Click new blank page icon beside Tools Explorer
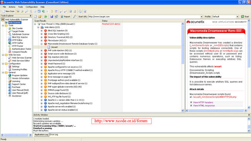This screenshot has height=141, width=251. click(x=36, y=17)
